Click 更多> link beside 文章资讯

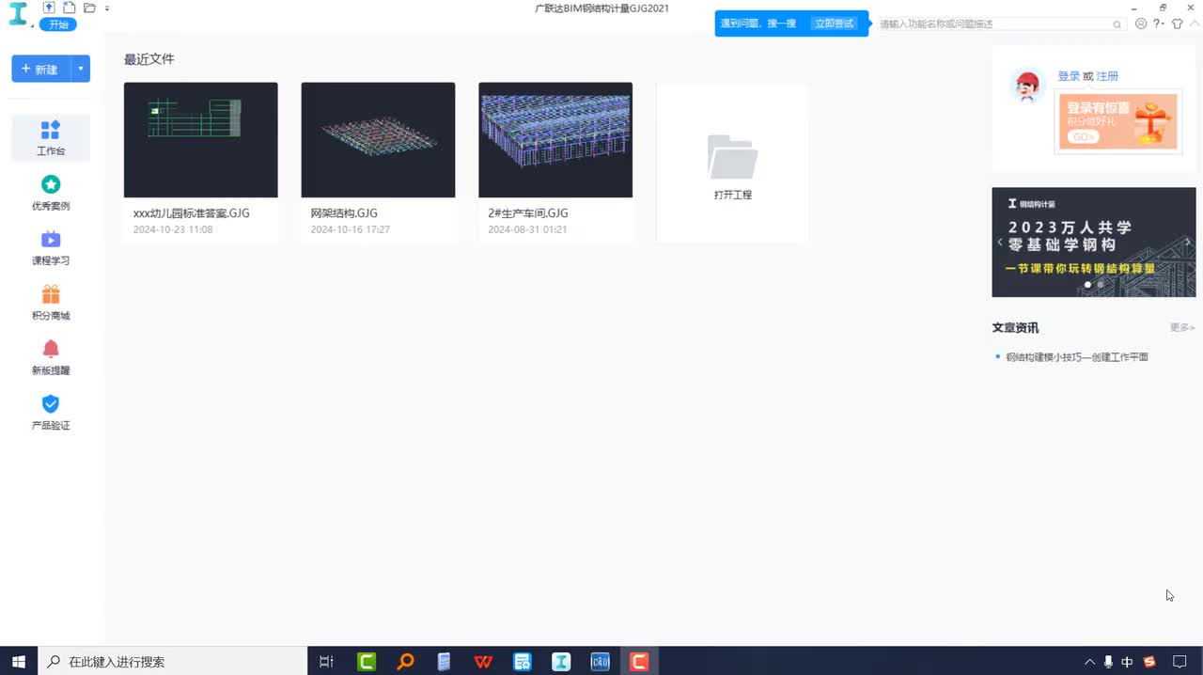point(1182,328)
